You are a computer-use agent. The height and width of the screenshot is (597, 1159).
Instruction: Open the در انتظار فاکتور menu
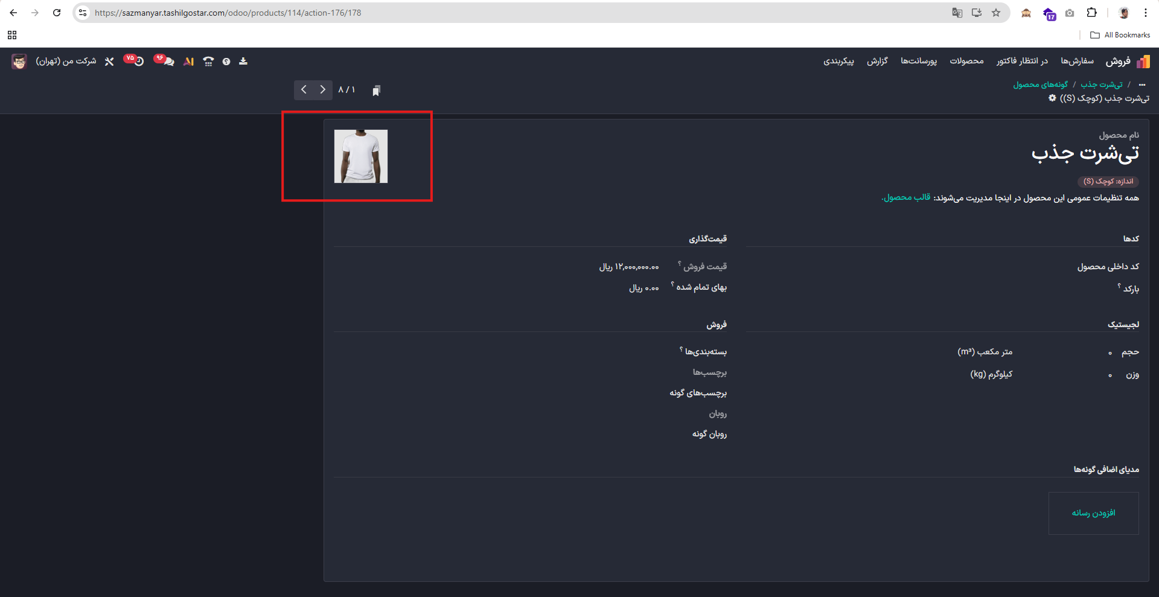point(1022,61)
